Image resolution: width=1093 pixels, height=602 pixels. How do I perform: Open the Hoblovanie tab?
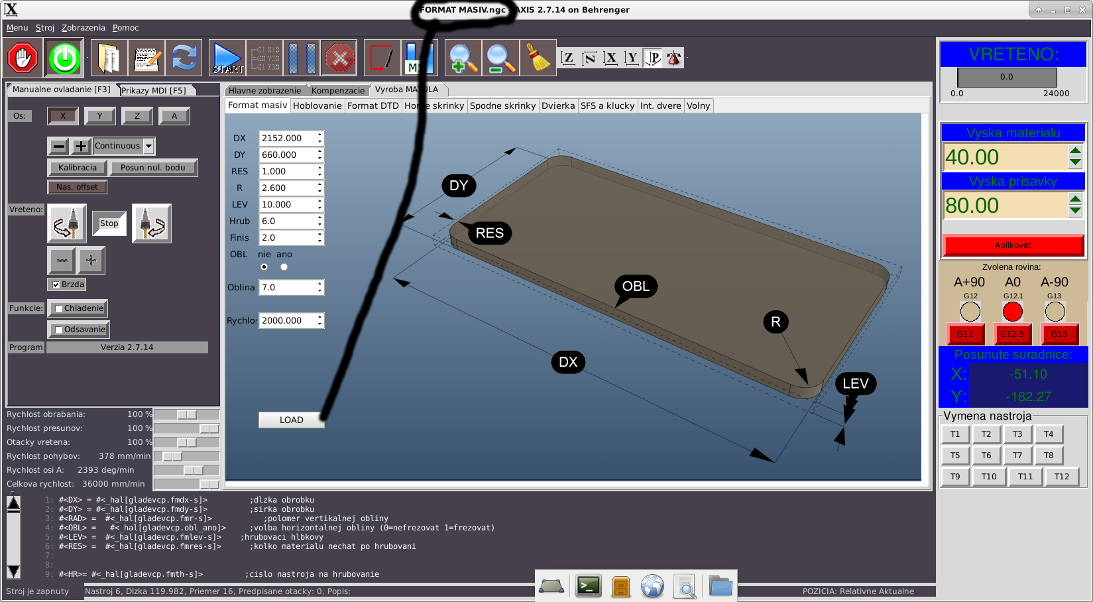(317, 105)
